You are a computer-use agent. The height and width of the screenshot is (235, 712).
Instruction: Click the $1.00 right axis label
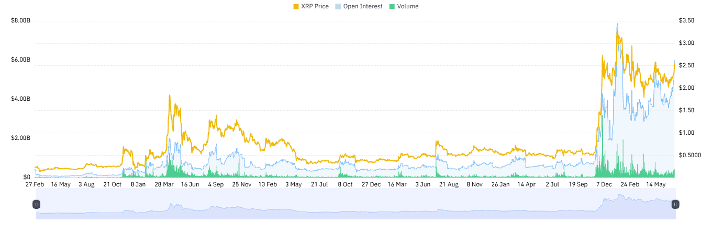coord(687,133)
